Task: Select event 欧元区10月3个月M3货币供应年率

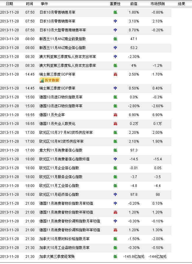Action: pyautogui.click(x=66, y=133)
